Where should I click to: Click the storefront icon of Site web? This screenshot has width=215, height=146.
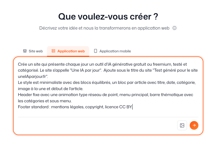25,51
